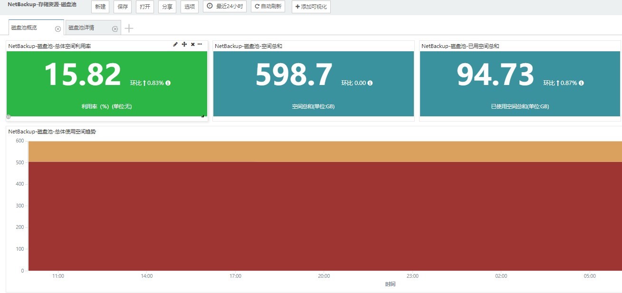
Task: Click the 500 y-axis label
Action: pos(19,162)
